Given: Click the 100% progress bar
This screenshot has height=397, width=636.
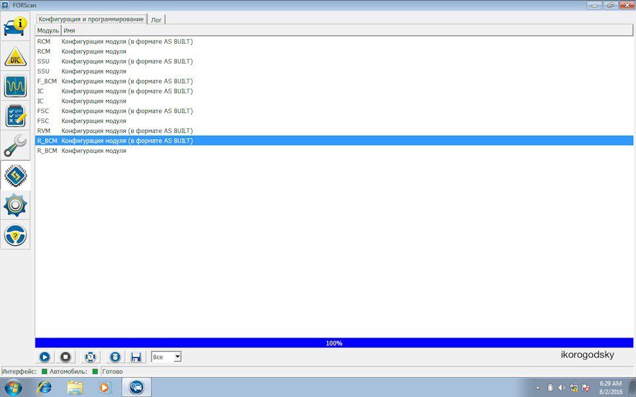Looking at the screenshot, I should (334, 343).
